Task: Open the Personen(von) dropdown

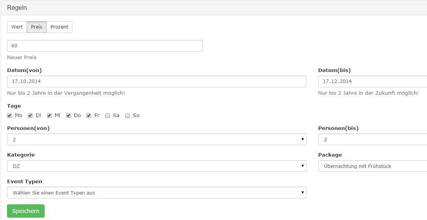Action: (x=156, y=139)
